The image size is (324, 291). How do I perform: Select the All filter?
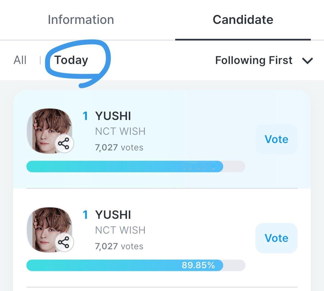[20, 60]
